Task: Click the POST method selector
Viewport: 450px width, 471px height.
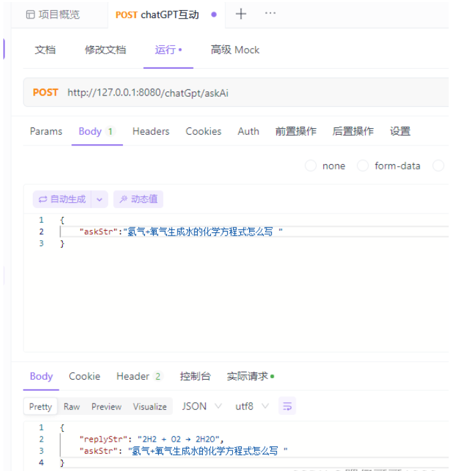Action: pyautogui.click(x=45, y=93)
